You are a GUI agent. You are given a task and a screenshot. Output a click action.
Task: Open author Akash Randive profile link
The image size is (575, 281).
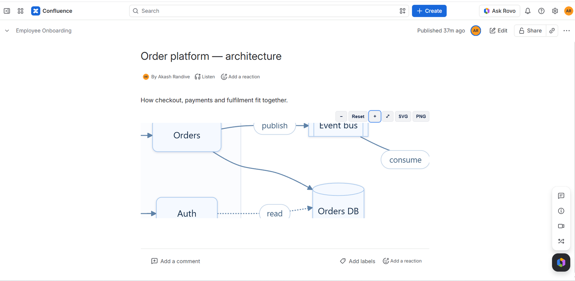click(x=174, y=77)
